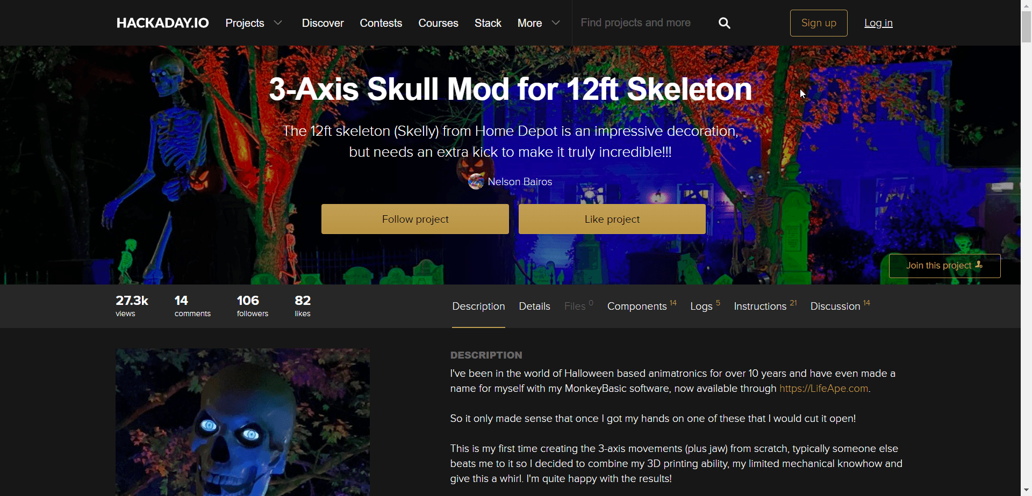Click the 82 likes stat
Screen dimensions: 1032x496
coord(303,305)
